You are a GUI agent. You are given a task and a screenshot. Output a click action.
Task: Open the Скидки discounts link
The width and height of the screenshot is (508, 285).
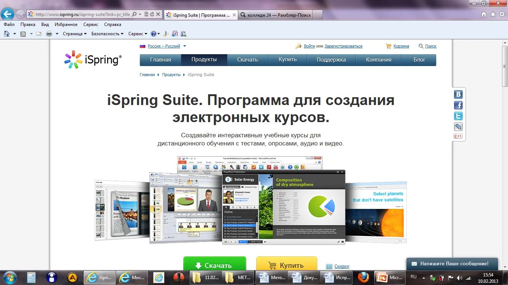pyautogui.click(x=342, y=266)
